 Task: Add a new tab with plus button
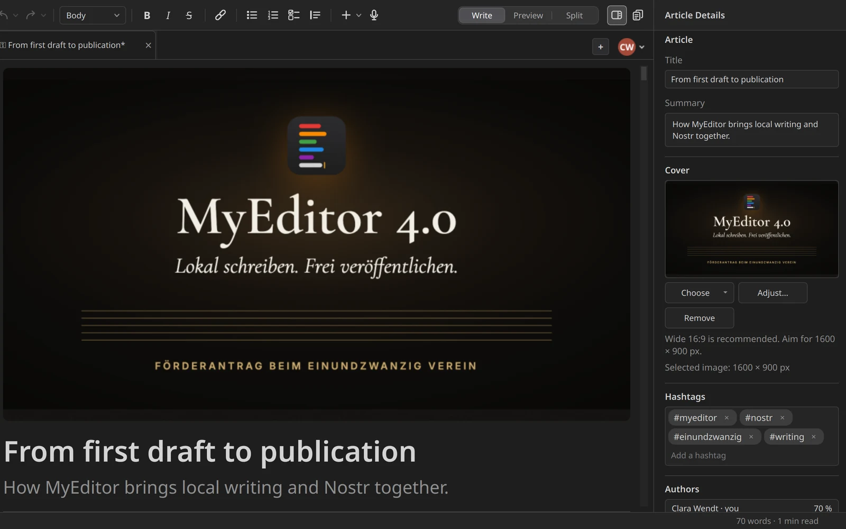coord(600,47)
